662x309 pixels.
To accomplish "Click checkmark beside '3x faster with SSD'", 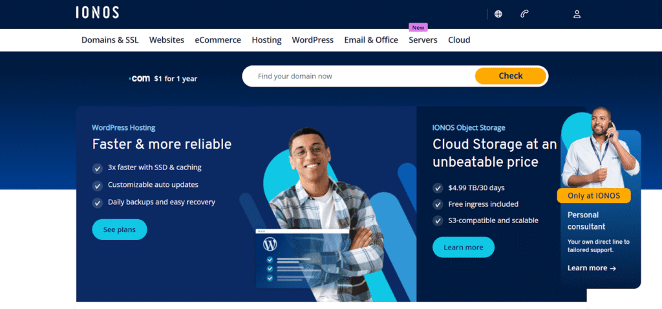I will click(x=98, y=168).
